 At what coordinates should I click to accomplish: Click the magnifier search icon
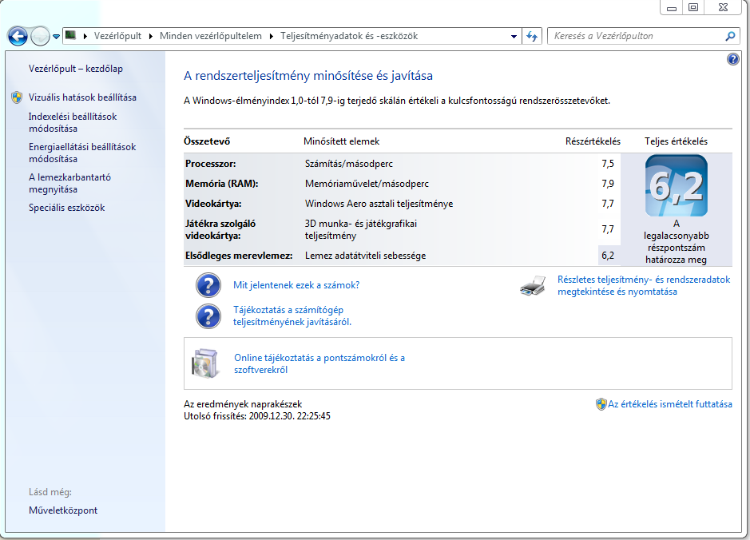click(x=730, y=36)
